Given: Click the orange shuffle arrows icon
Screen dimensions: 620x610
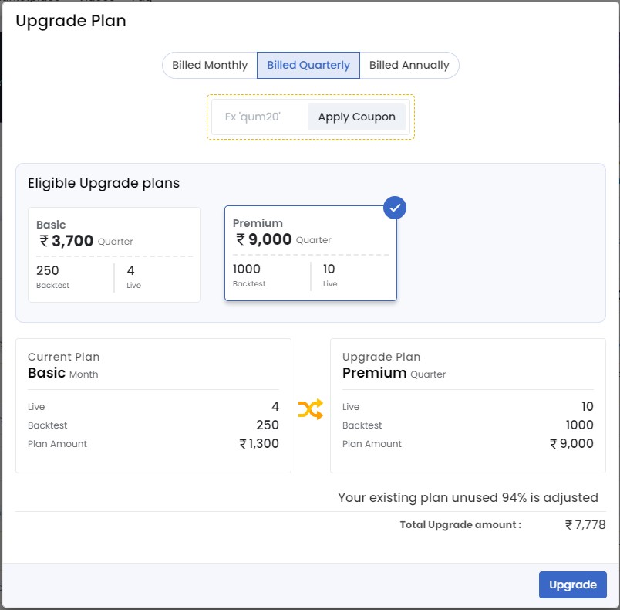Looking at the screenshot, I should coord(310,409).
